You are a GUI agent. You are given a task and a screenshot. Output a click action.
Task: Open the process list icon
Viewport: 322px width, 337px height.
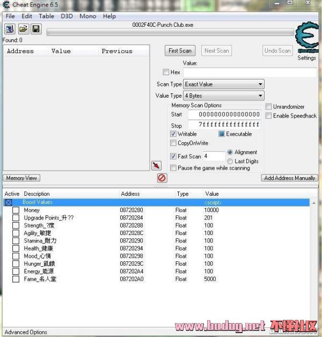pos(10,29)
